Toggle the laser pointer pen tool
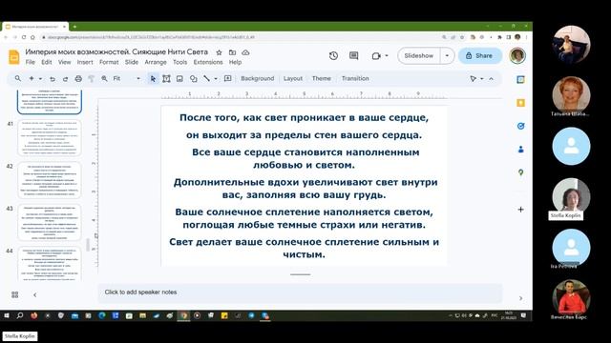This screenshot has width=611, height=343. click(x=474, y=78)
